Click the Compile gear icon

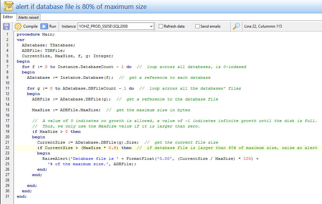pyautogui.click(x=18, y=26)
